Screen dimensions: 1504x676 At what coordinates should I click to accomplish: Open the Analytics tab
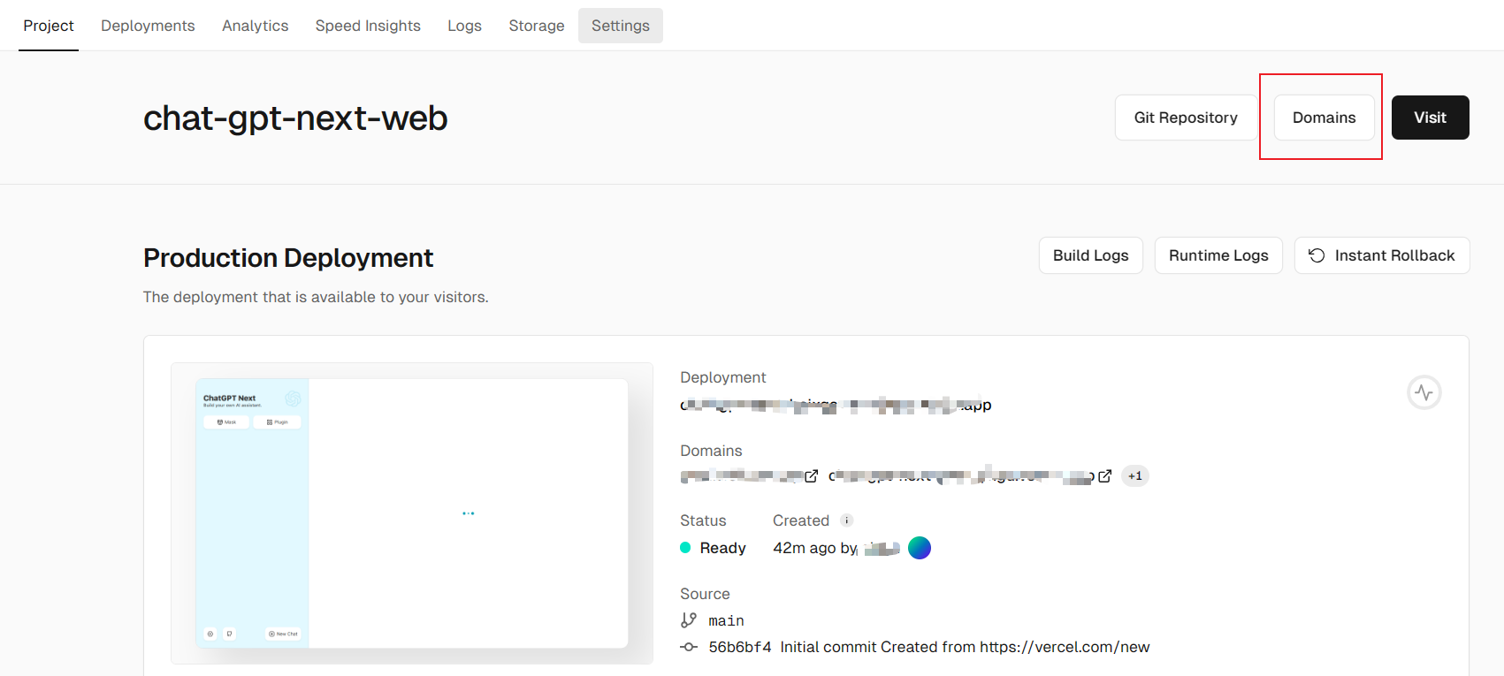coord(256,26)
